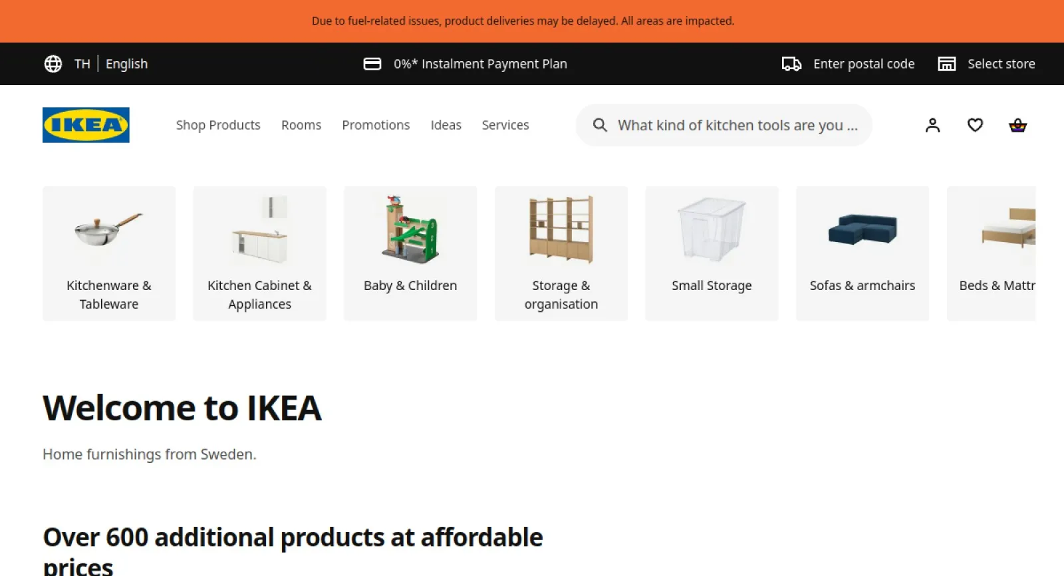Click the globe language icon

53,64
